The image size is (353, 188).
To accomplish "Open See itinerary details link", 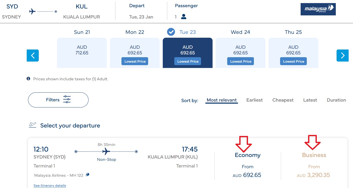I will (50, 185).
